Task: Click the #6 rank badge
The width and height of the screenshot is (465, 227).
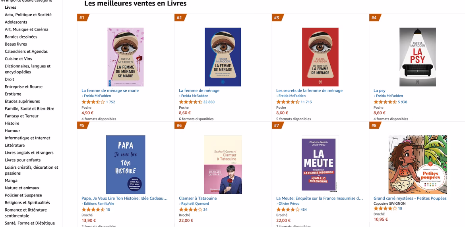Action: point(180,125)
